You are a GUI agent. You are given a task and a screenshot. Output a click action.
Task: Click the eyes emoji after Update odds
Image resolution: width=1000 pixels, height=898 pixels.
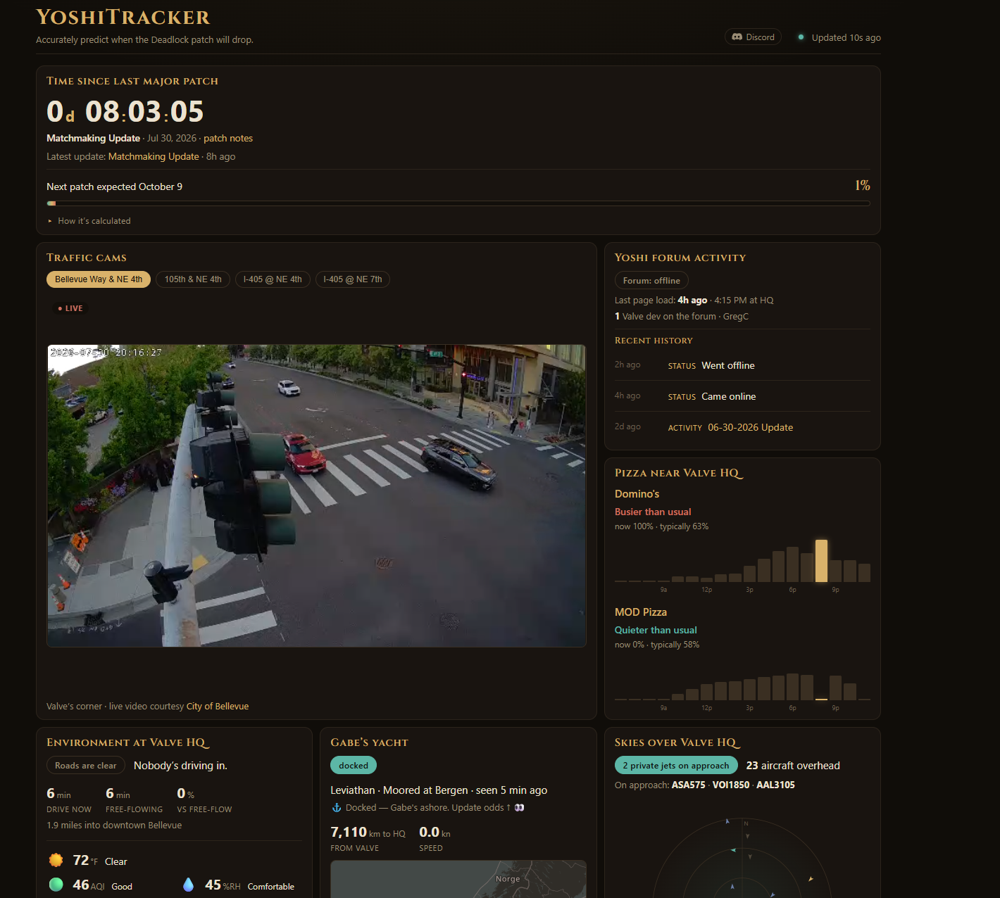pos(519,808)
